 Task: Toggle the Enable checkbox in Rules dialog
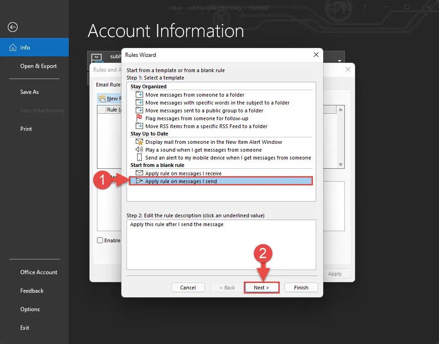point(100,240)
